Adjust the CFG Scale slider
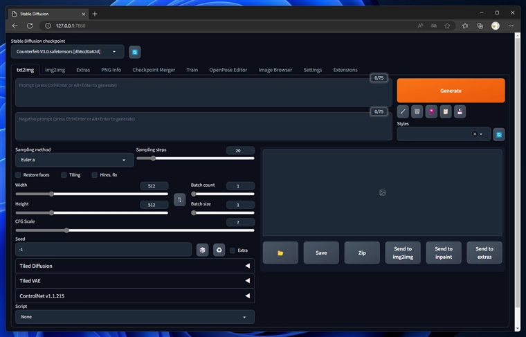The height and width of the screenshot is (337, 526). [135, 230]
